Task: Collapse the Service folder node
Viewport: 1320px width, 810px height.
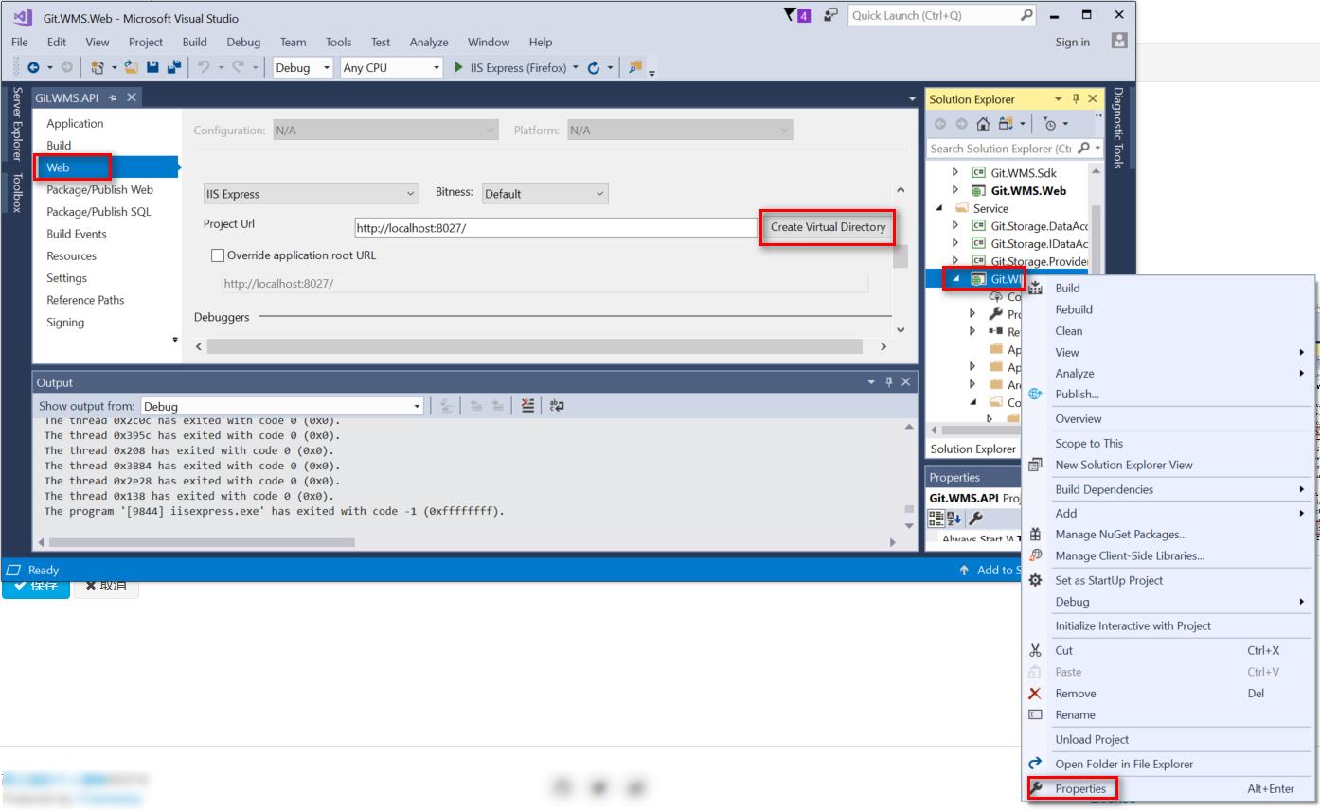Action: coord(939,208)
